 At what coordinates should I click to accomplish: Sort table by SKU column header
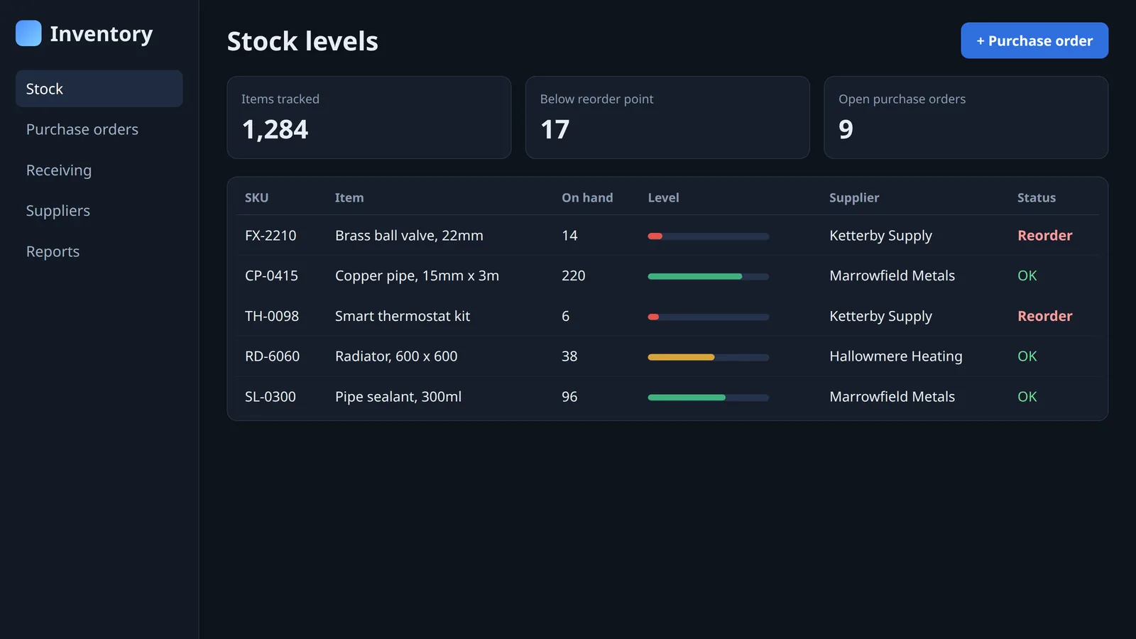click(x=257, y=198)
